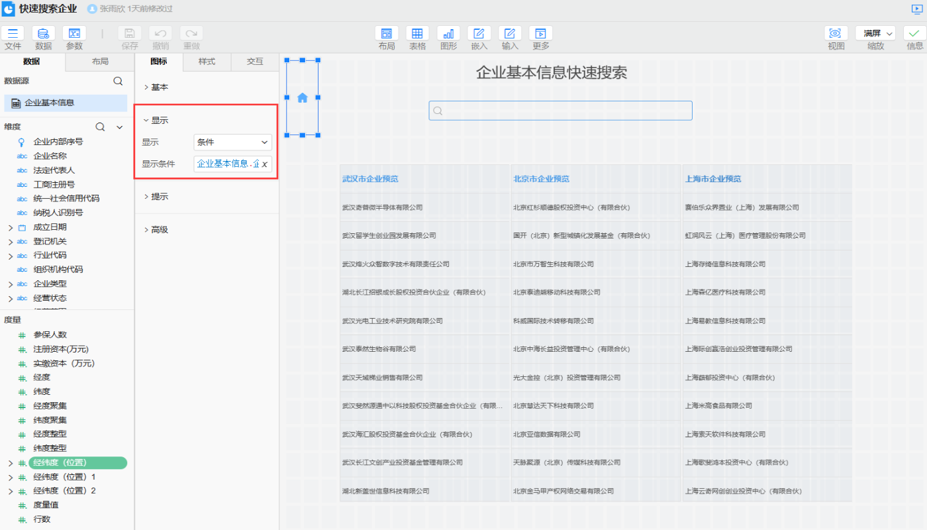Click the 视图 preview eye icon
The height and width of the screenshot is (530, 927).
pyautogui.click(x=836, y=33)
